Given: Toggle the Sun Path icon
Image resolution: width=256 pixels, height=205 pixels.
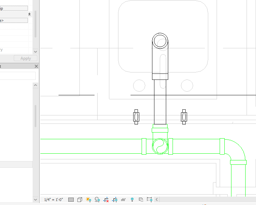Looking at the screenshot, I should pyautogui.click(x=88, y=200).
